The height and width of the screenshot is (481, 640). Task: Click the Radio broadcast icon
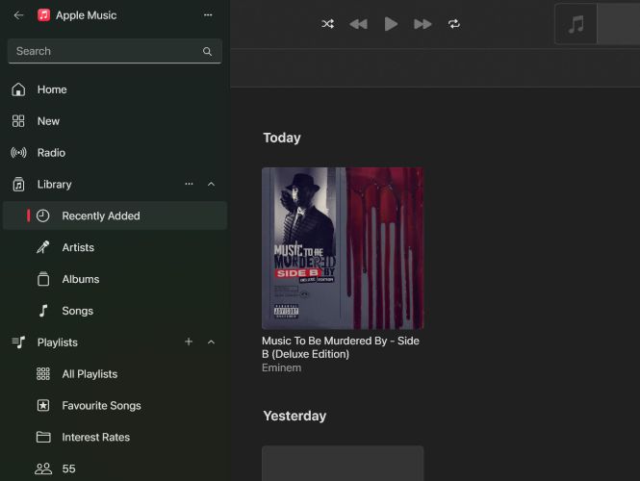point(18,153)
